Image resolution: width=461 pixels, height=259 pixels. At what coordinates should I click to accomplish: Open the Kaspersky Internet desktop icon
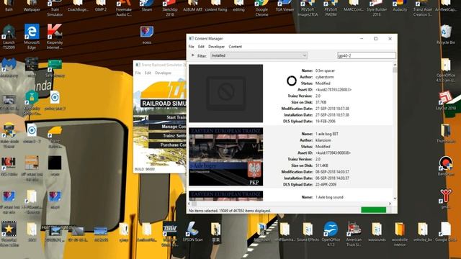55,37
